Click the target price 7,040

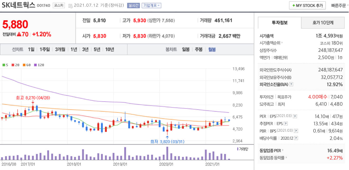(336, 97)
